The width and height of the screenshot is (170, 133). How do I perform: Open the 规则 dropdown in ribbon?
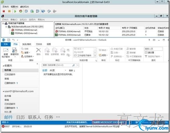coord(103,55)
